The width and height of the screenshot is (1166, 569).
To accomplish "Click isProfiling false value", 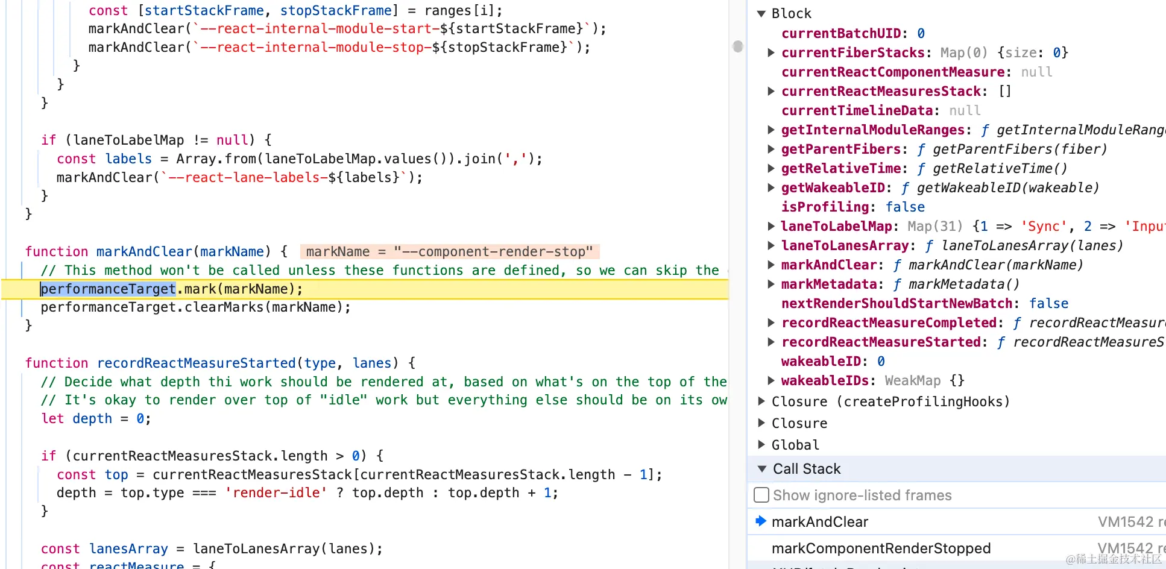I will click(x=905, y=207).
